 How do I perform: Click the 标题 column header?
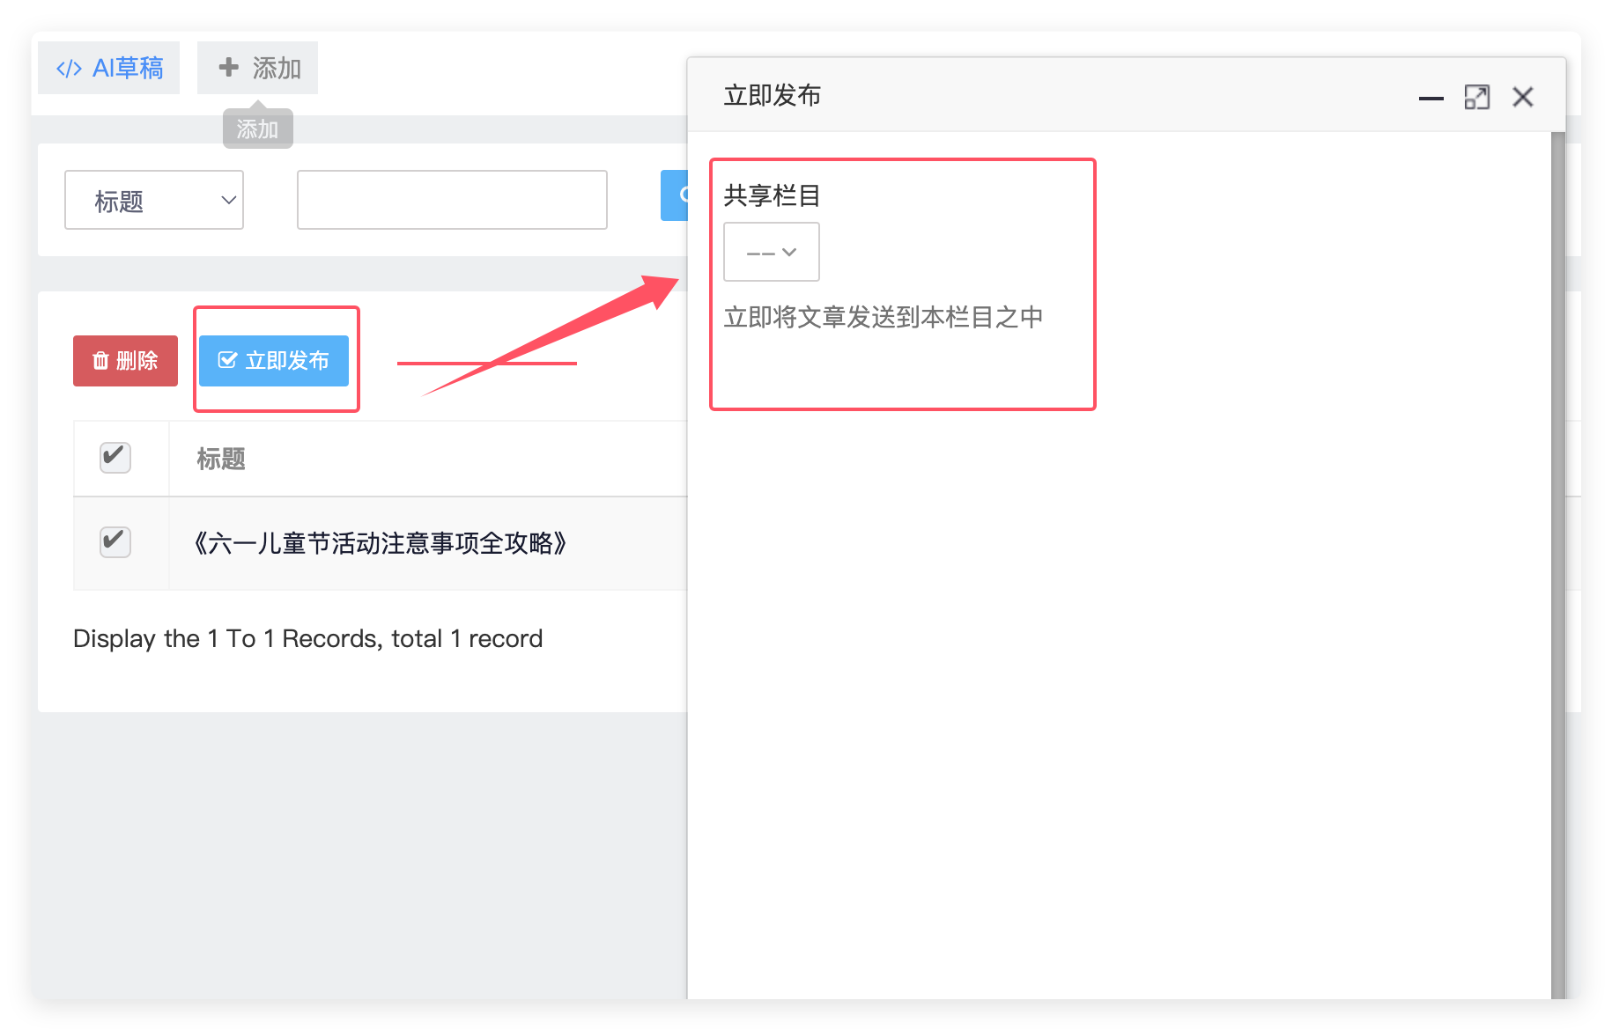(x=221, y=459)
